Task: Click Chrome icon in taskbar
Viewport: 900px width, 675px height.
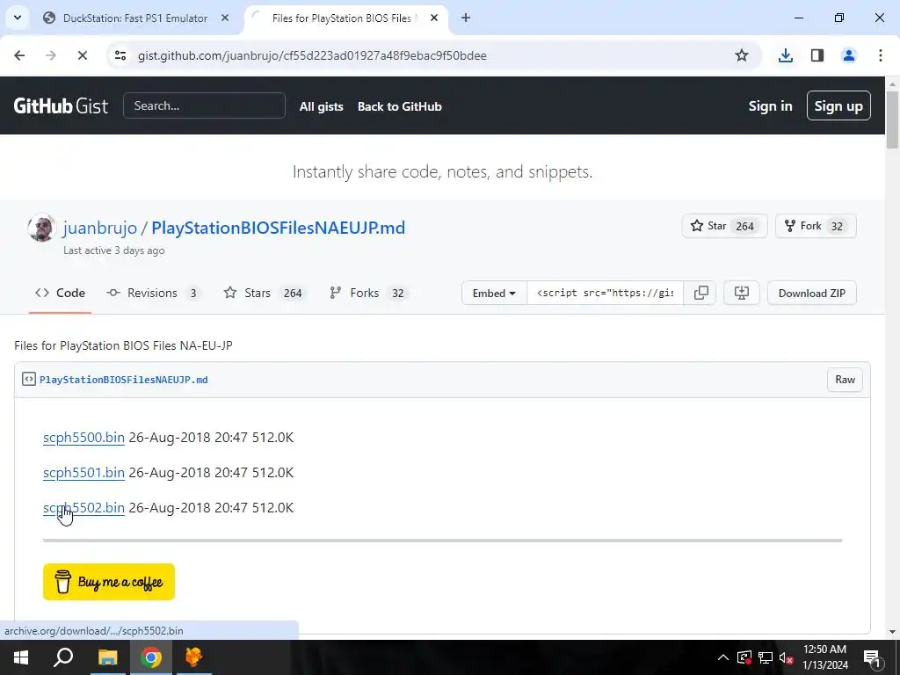Action: (x=151, y=657)
